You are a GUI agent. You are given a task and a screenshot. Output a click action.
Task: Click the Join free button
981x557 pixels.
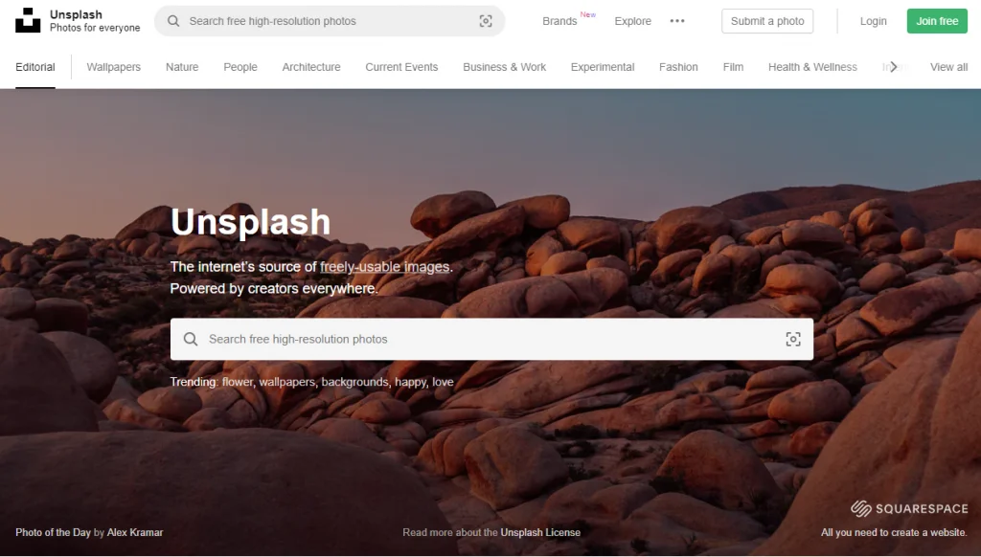pos(937,21)
